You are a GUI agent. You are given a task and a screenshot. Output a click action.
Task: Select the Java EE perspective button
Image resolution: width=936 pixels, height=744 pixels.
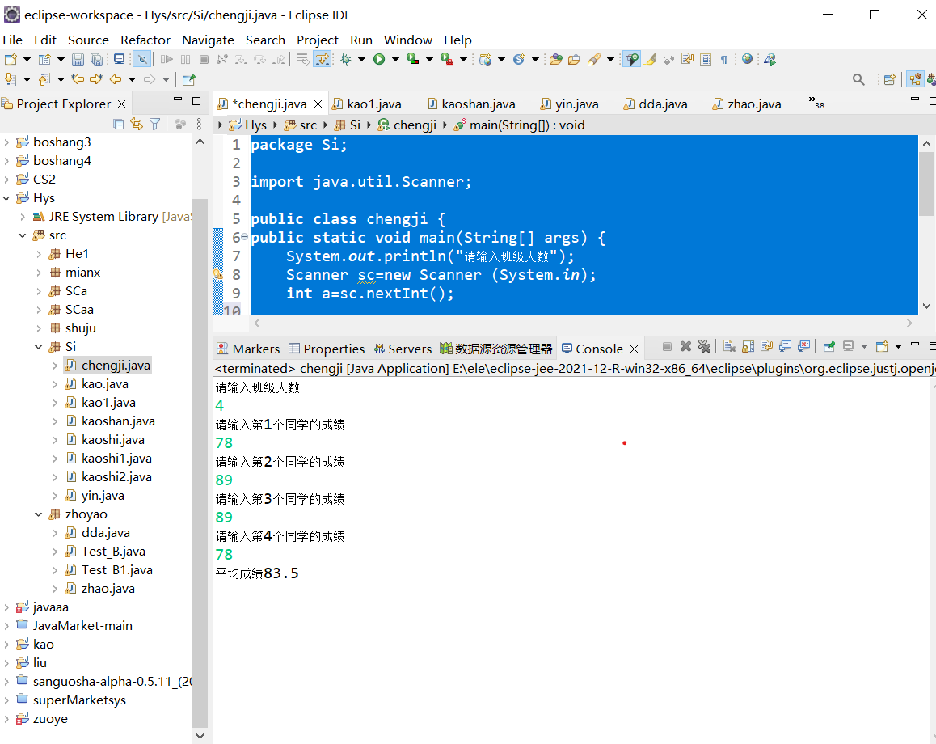pos(914,78)
